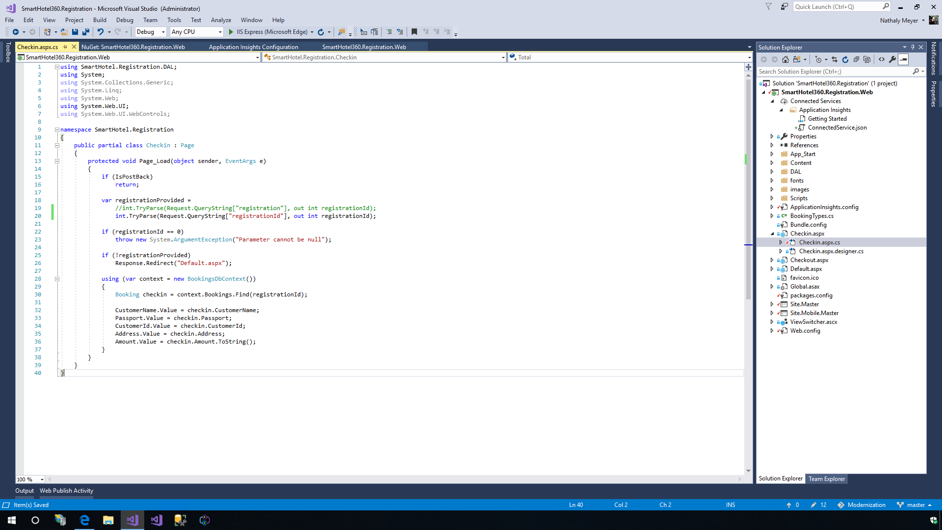Screen dimensions: 942x530
Task: Collapse the Page_Load method outline
Action: (x=57, y=161)
